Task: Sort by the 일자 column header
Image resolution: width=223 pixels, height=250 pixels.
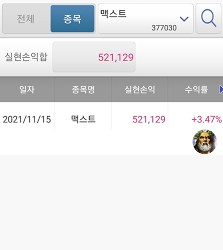Action: pyautogui.click(x=27, y=89)
